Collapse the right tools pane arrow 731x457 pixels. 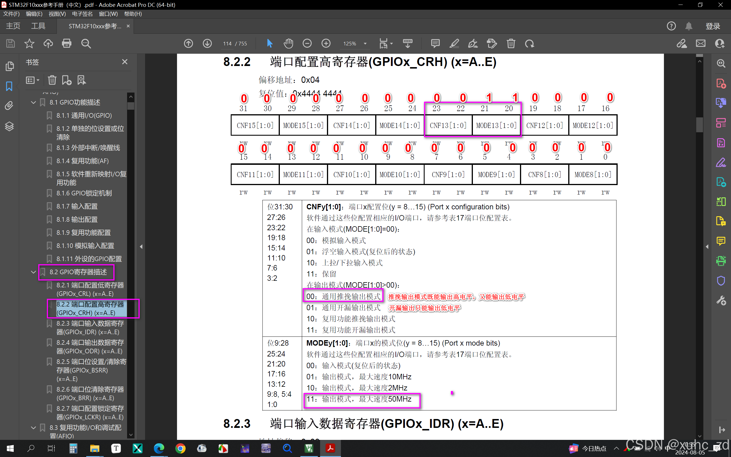coord(707,246)
